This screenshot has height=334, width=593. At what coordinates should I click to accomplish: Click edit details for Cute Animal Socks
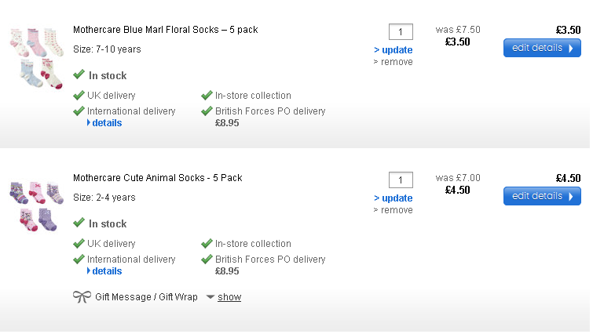coord(542,196)
